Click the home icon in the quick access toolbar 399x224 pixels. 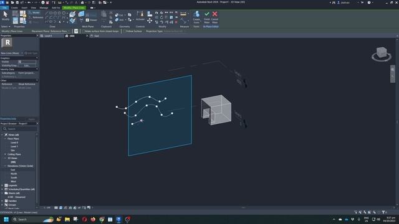coord(82,2)
